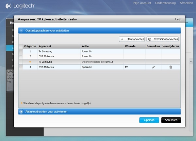
Task: Click plus icon in Stap toevoegen
Action: [122, 39]
